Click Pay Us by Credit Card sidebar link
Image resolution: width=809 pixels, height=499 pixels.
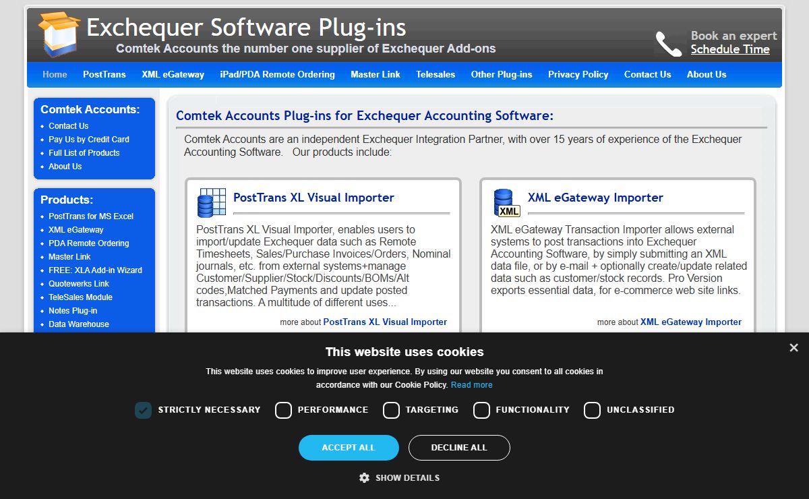pyautogui.click(x=88, y=140)
